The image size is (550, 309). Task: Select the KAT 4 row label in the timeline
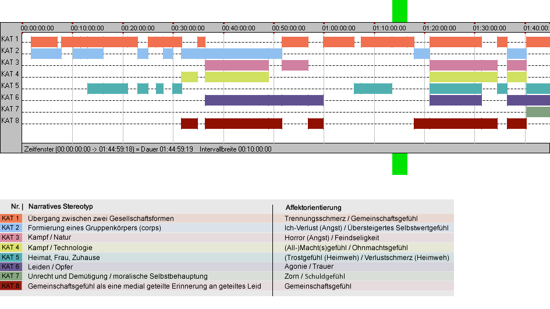[x=10, y=74]
